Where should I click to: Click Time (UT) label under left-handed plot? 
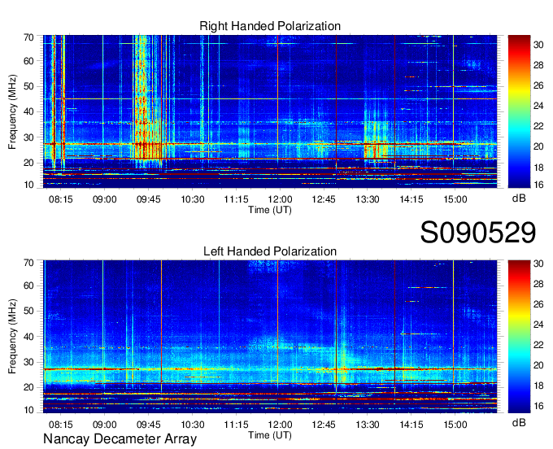point(270,435)
